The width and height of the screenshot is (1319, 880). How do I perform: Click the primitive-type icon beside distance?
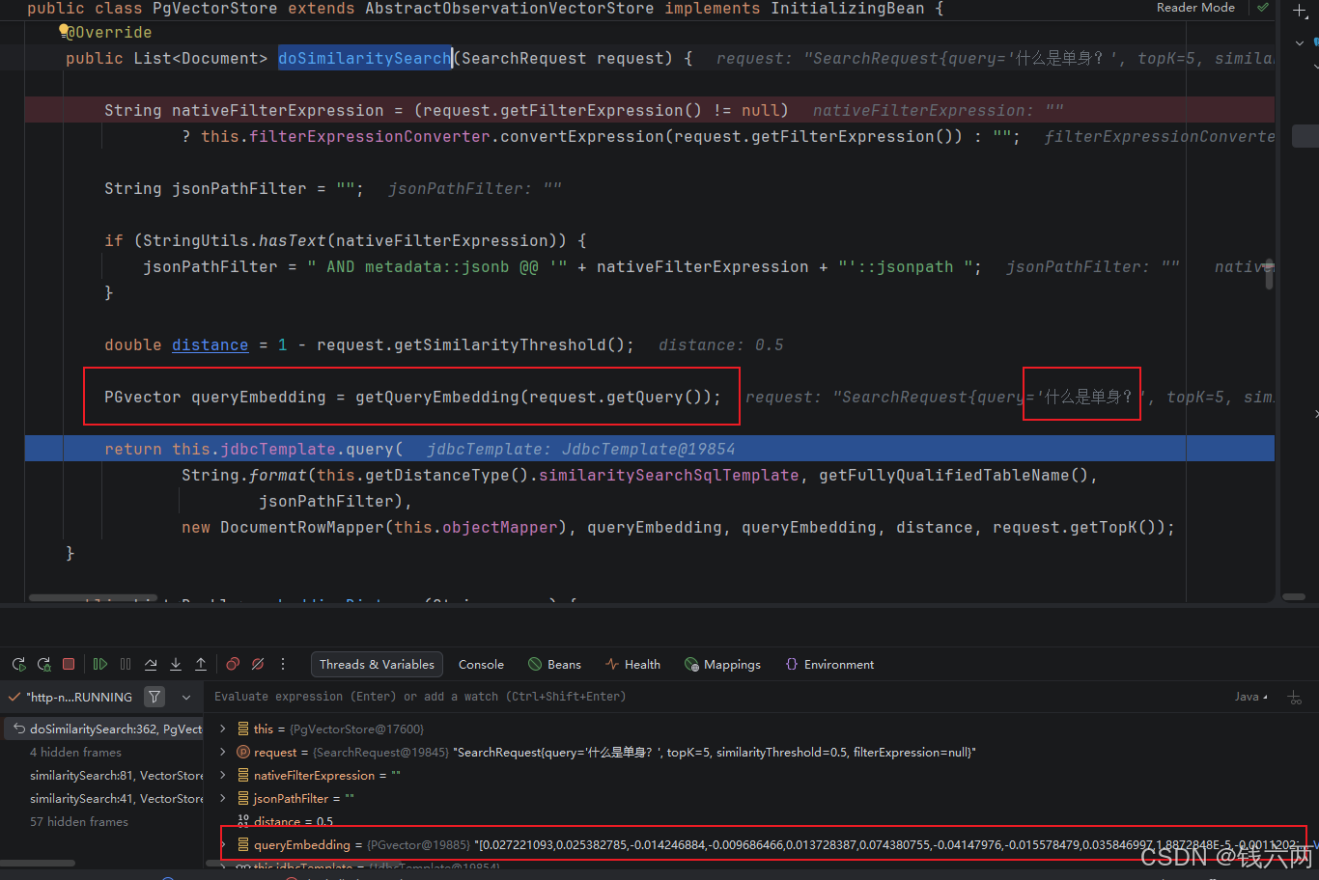tap(243, 821)
